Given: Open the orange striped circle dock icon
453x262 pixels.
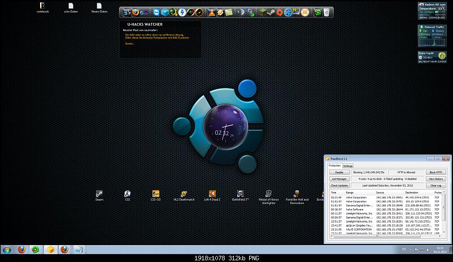Looking at the screenshot, I should click(x=305, y=12).
